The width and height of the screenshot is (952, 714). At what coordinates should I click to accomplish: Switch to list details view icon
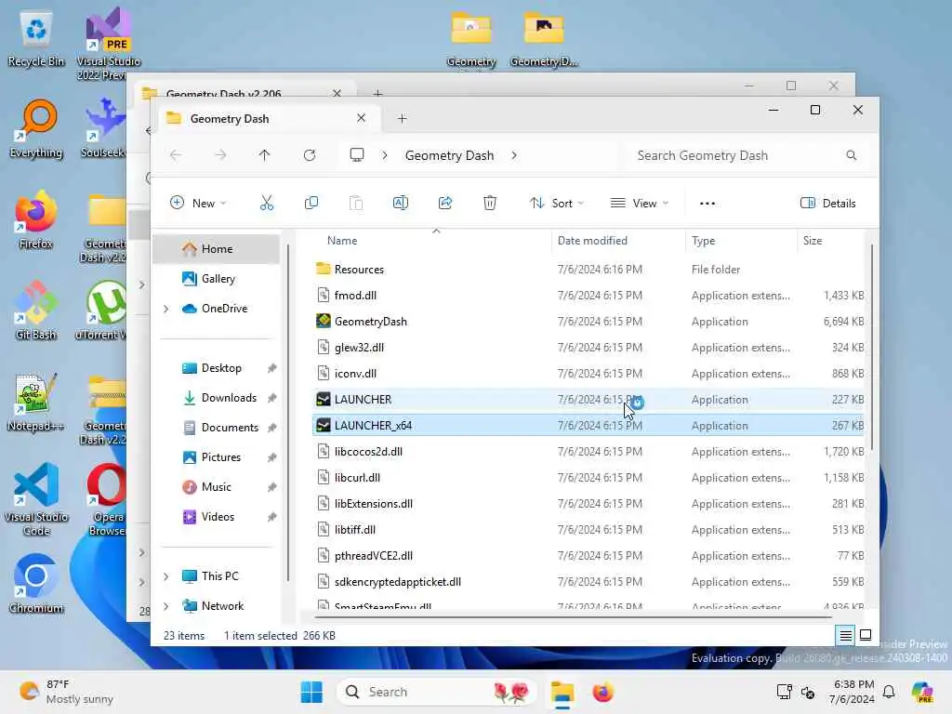[x=845, y=636]
